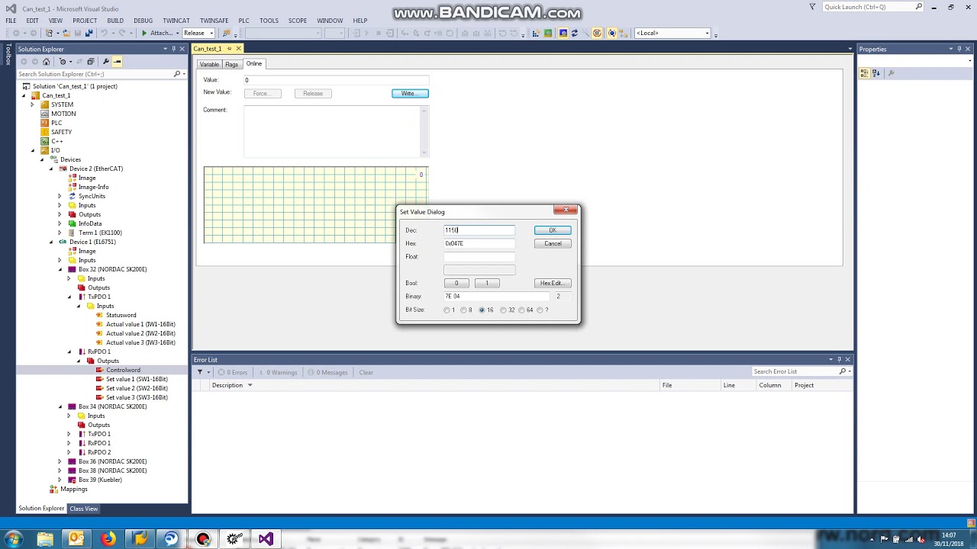Click the Show Online Data icon
This screenshot has height=549, width=977.
point(612,33)
